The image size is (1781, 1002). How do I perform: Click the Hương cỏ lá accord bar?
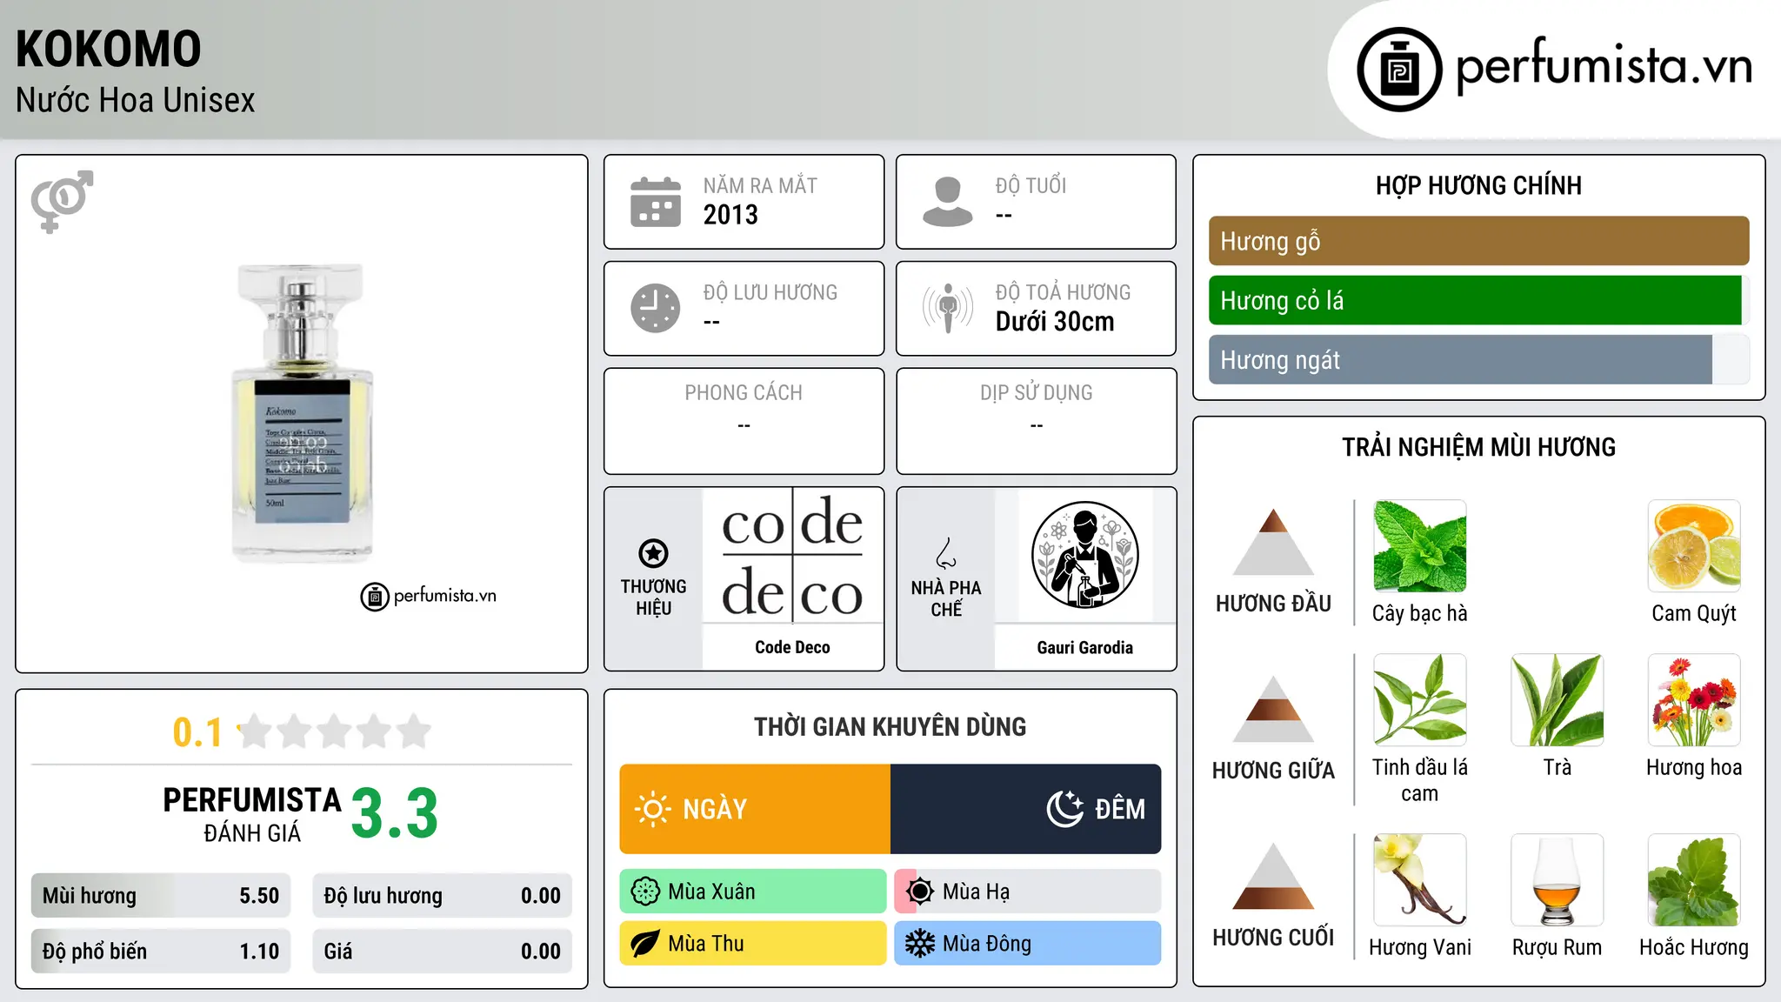[1478, 300]
